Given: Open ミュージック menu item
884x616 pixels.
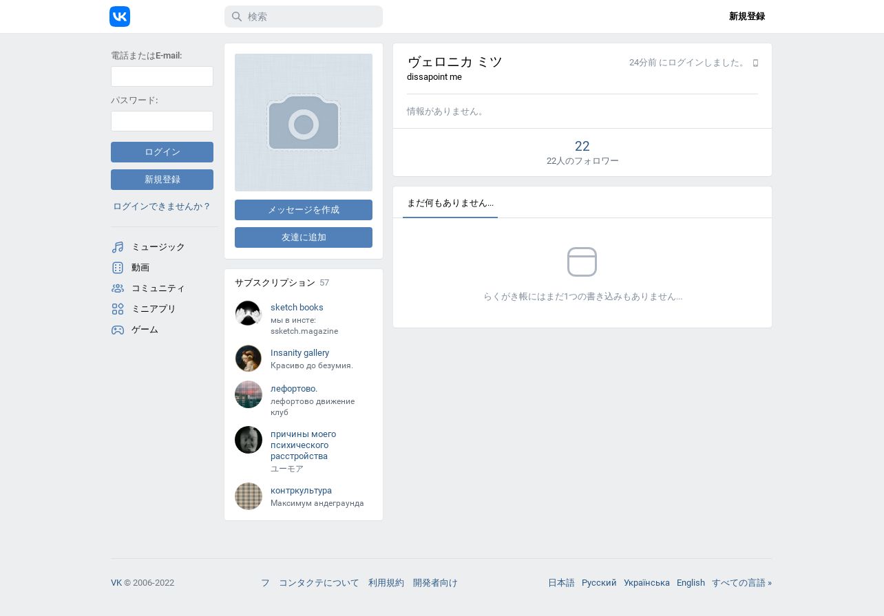Looking at the screenshot, I should pos(158,247).
